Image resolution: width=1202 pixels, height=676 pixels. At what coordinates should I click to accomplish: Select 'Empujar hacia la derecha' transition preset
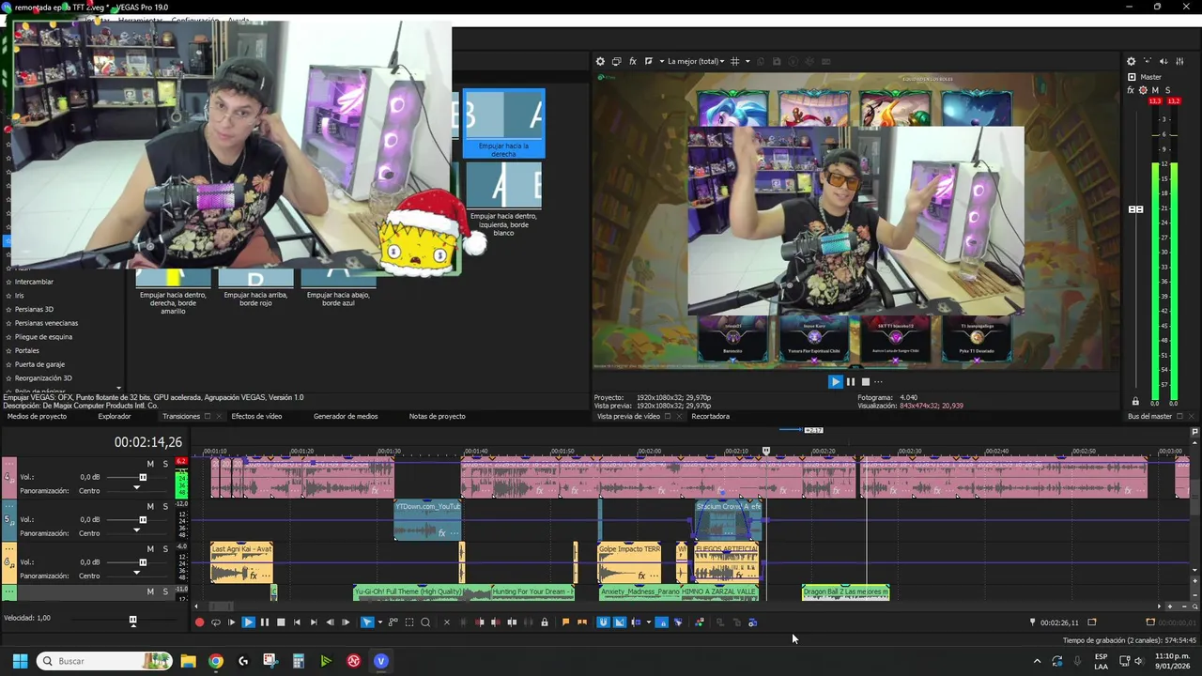[503, 123]
